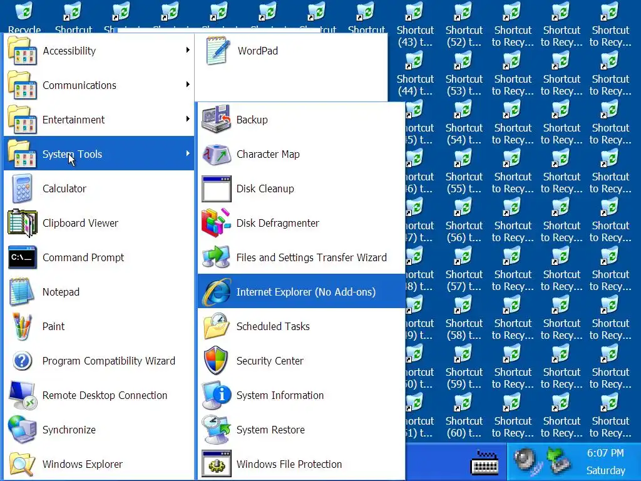Select the System Tools menu label
The width and height of the screenshot is (641, 481).
tap(73, 154)
